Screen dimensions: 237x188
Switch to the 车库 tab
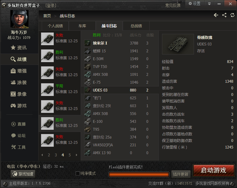click(82, 26)
